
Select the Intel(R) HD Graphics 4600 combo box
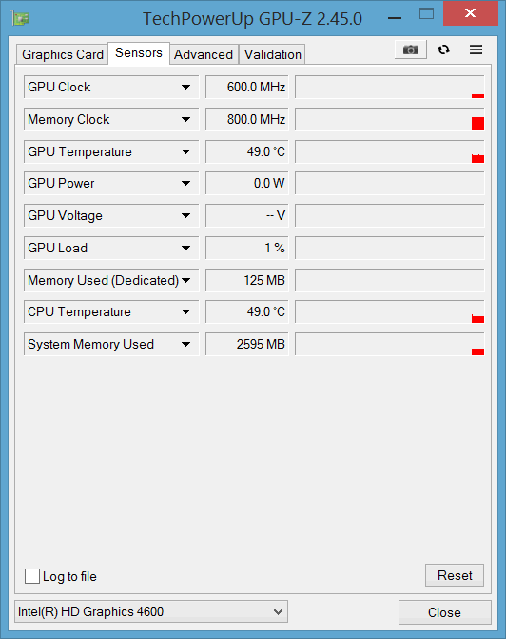(x=151, y=611)
